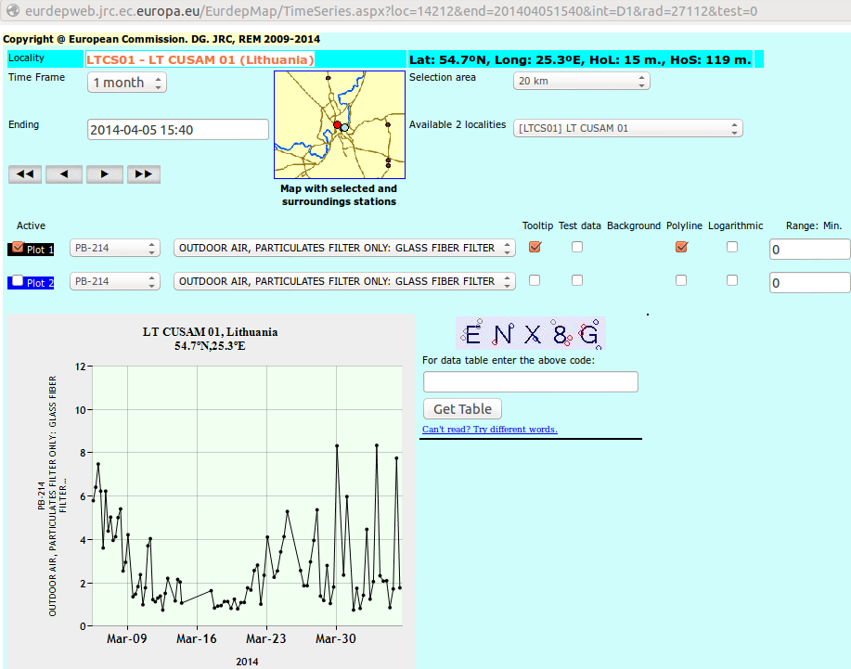Click the Get Table button
The image size is (851, 669).
(x=462, y=409)
